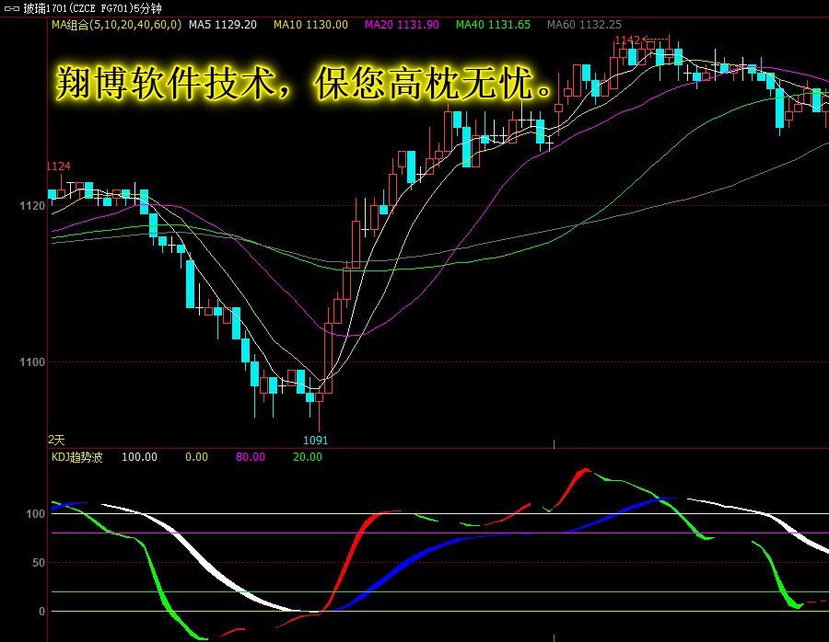
Task: Select the MA40 1131.65 value
Action: 493,25
